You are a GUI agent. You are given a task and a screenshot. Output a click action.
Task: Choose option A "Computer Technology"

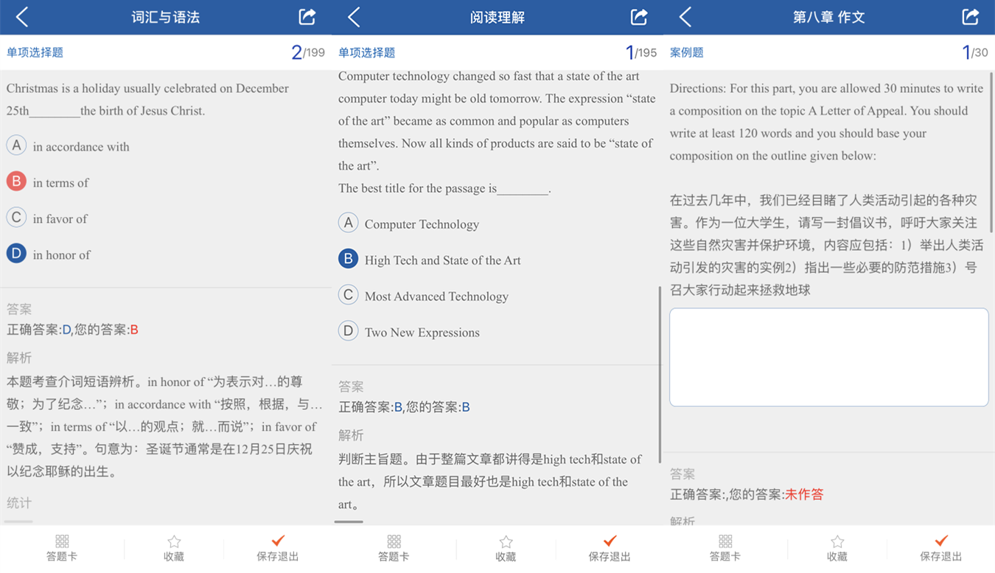point(409,223)
